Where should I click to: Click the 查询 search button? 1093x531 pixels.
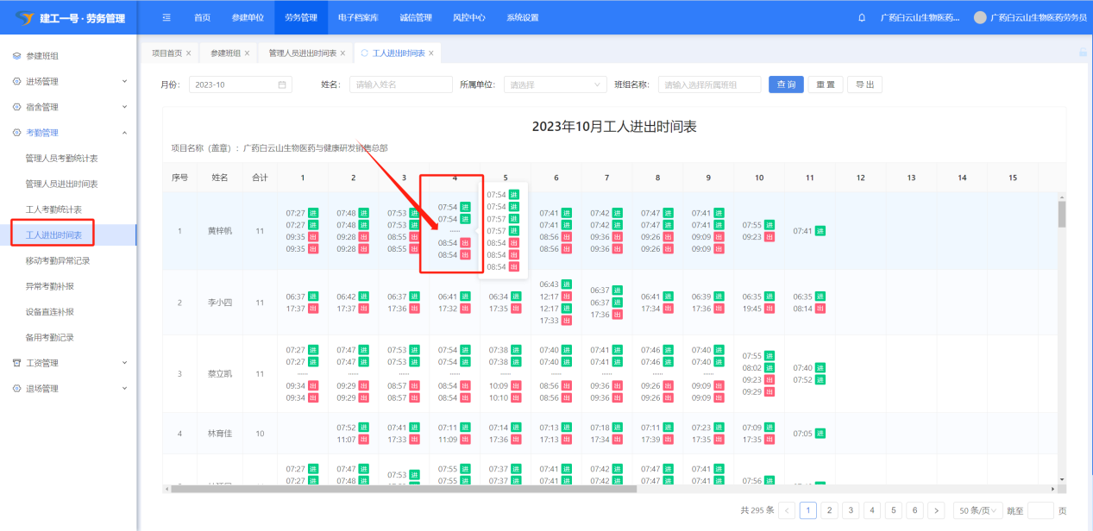[x=786, y=84]
